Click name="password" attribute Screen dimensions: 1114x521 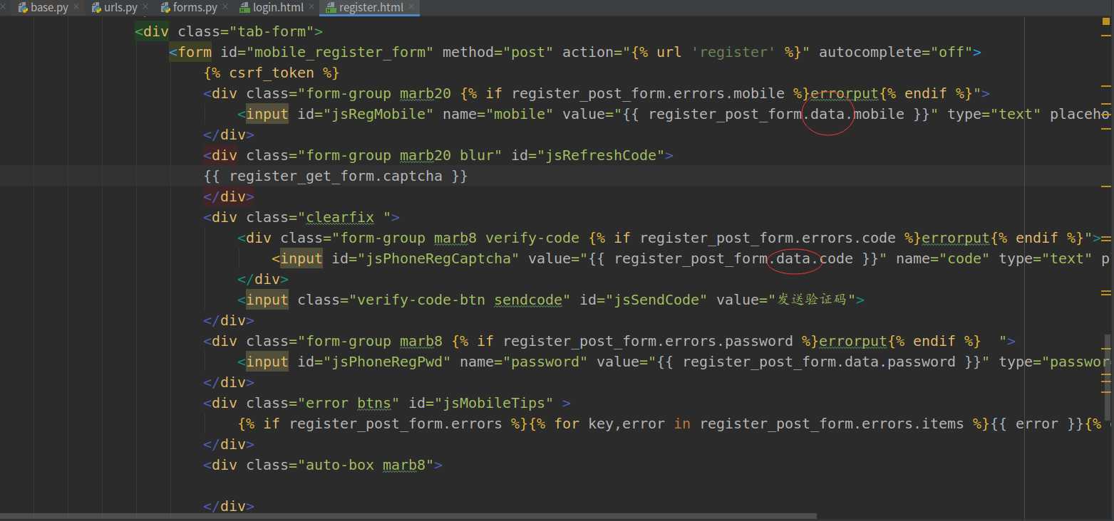coord(524,362)
